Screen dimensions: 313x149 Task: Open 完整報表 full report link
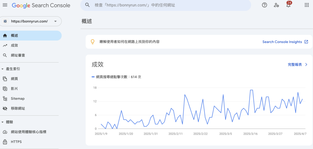(298, 64)
